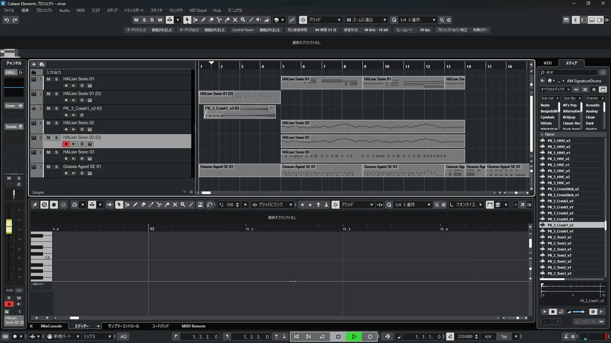This screenshot has height=343, width=611.
Task: Open the トランスポート menu
Action: (x=134, y=10)
